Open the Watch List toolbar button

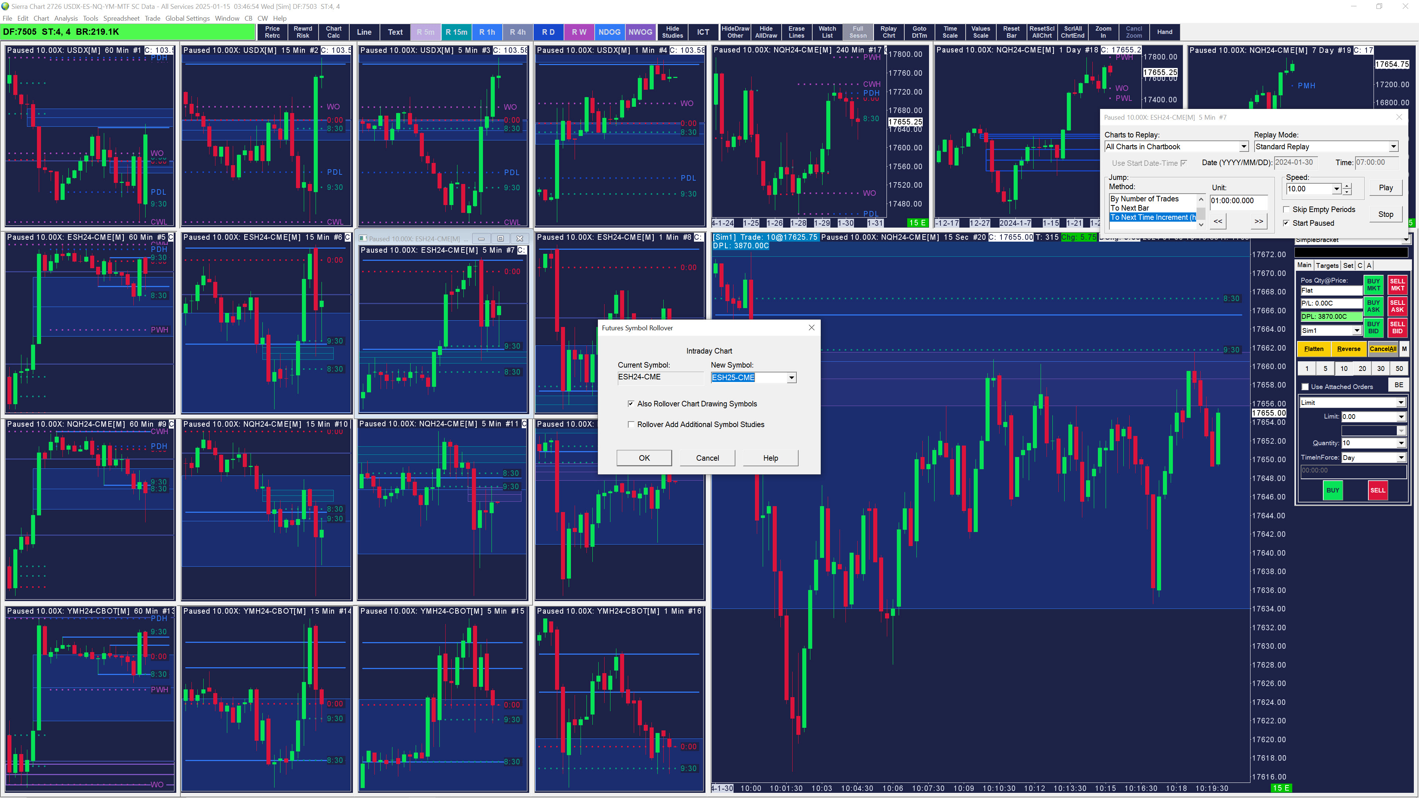[827, 32]
